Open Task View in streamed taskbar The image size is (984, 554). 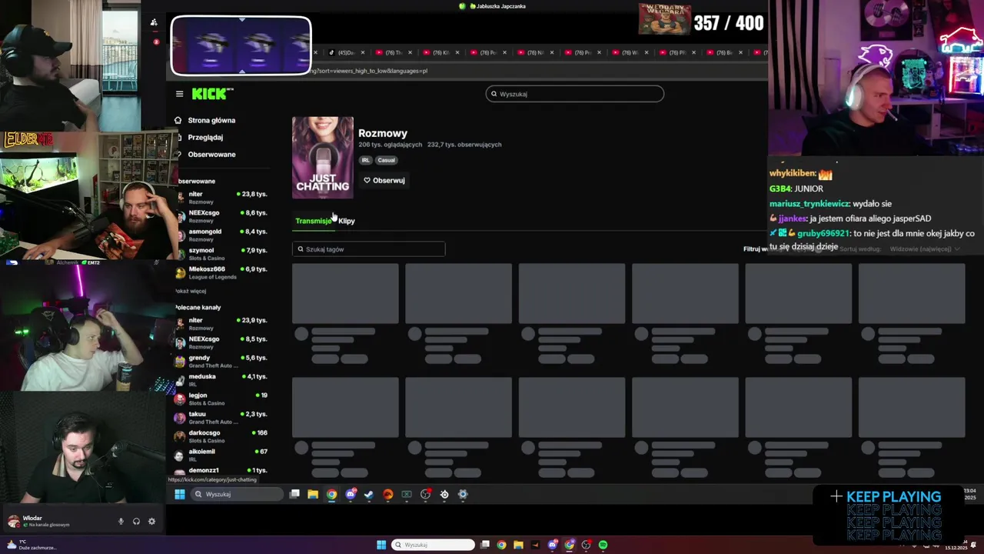click(x=294, y=494)
